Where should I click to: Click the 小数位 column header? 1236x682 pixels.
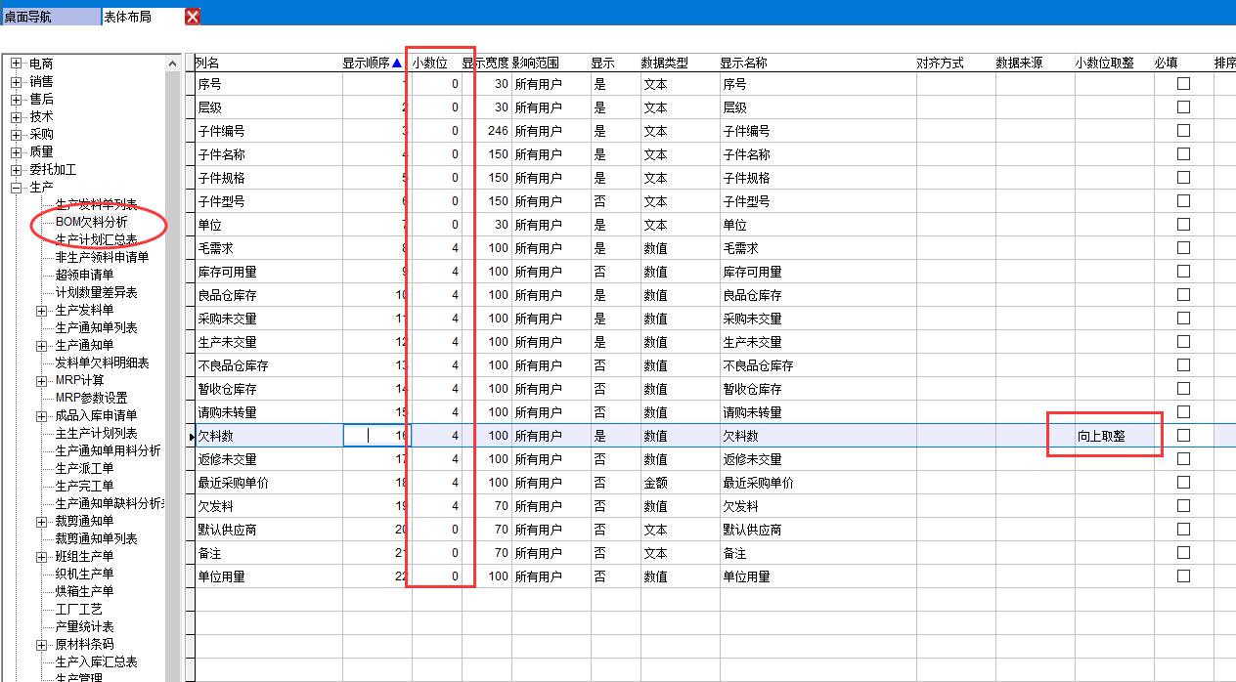pyautogui.click(x=429, y=64)
